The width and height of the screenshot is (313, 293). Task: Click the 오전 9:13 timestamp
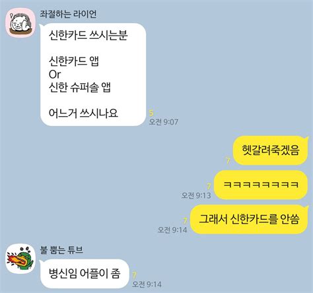coord(196,195)
